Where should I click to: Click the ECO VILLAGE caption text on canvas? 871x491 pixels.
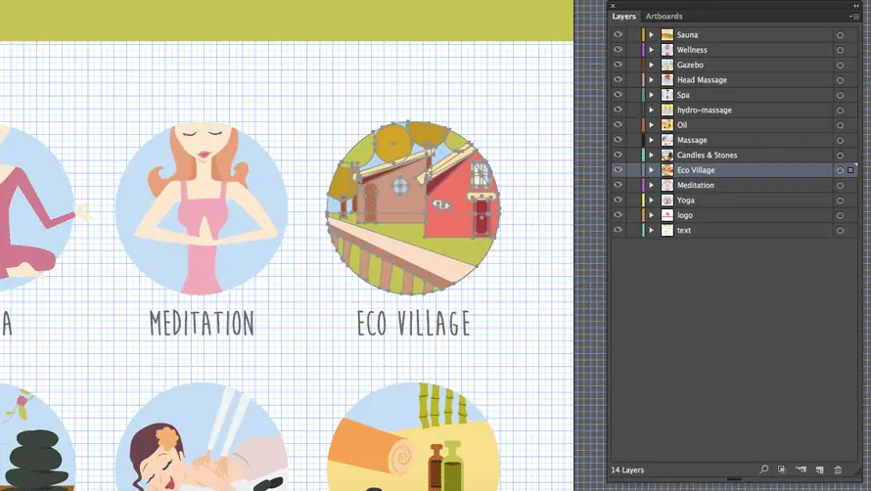[x=414, y=324]
